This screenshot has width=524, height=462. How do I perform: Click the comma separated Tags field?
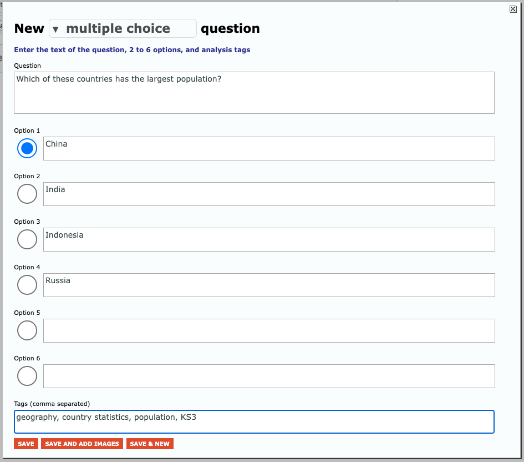click(254, 421)
